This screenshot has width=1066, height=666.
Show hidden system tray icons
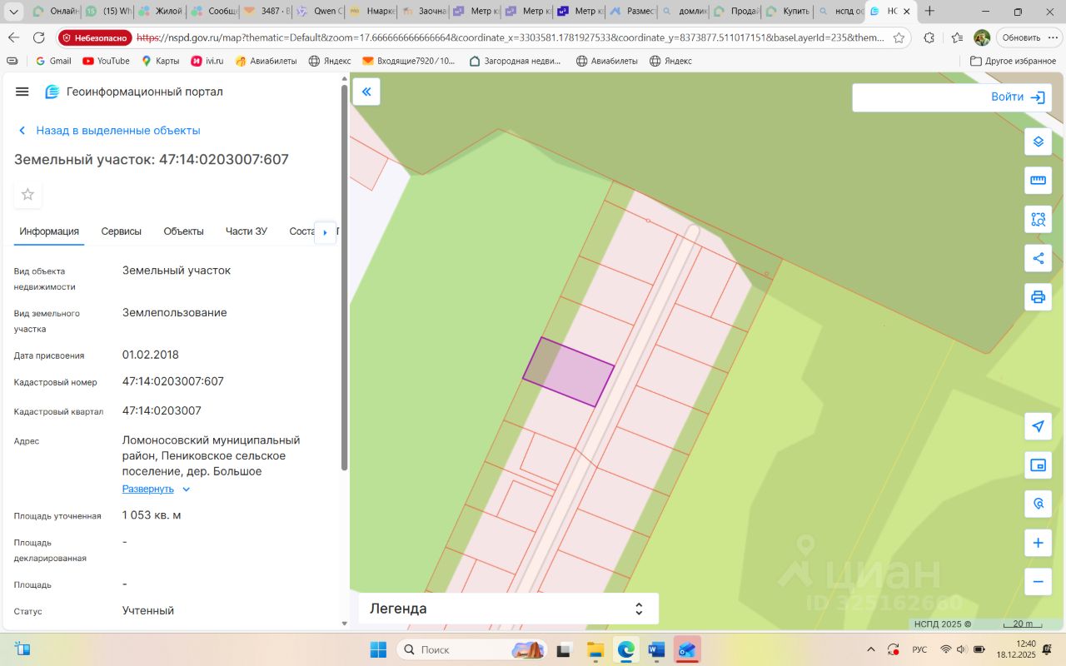tap(870, 649)
